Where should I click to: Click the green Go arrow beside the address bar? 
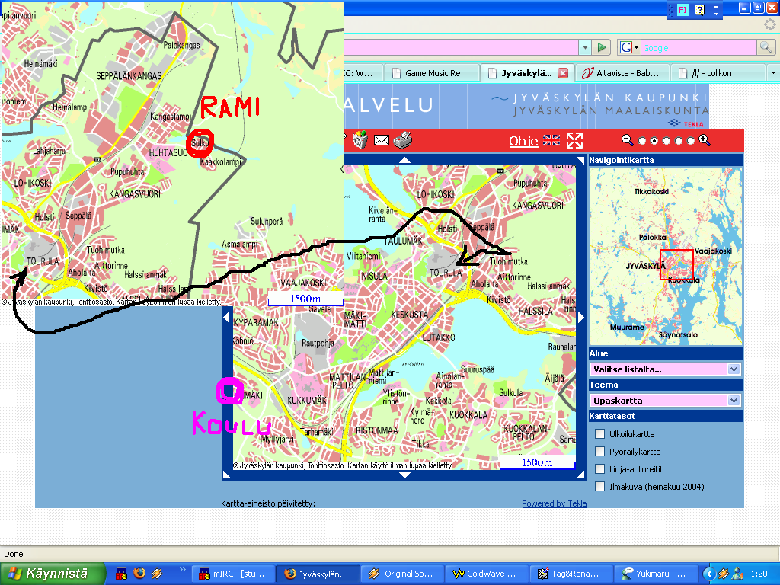click(602, 47)
